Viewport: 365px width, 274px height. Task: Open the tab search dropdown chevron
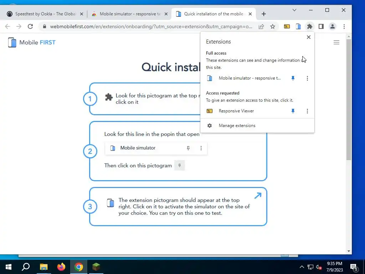(294, 10)
